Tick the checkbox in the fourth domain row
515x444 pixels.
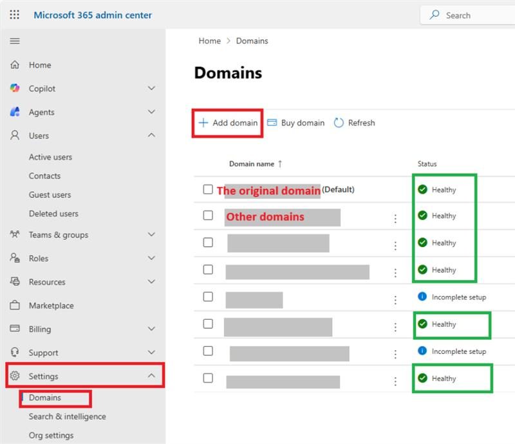tap(208, 270)
